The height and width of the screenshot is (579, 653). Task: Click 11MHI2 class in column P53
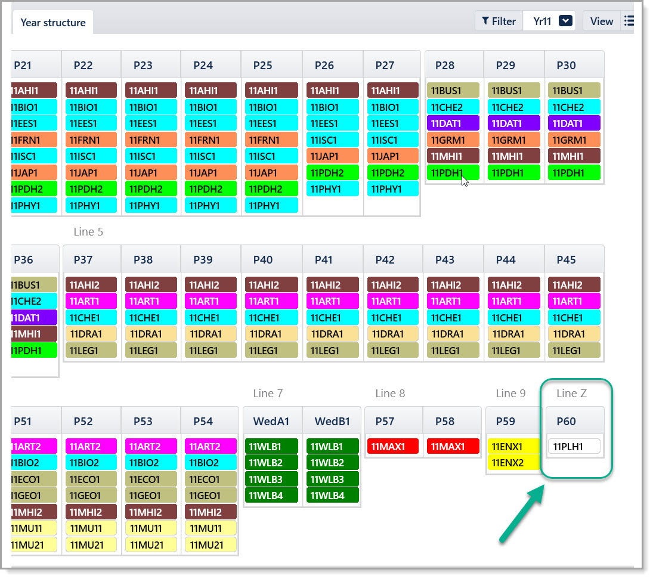[151, 512]
